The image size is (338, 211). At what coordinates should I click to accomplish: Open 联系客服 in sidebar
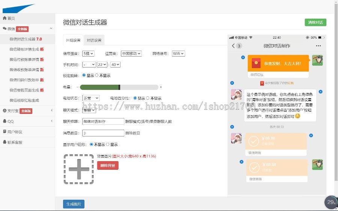coord(15,142)
